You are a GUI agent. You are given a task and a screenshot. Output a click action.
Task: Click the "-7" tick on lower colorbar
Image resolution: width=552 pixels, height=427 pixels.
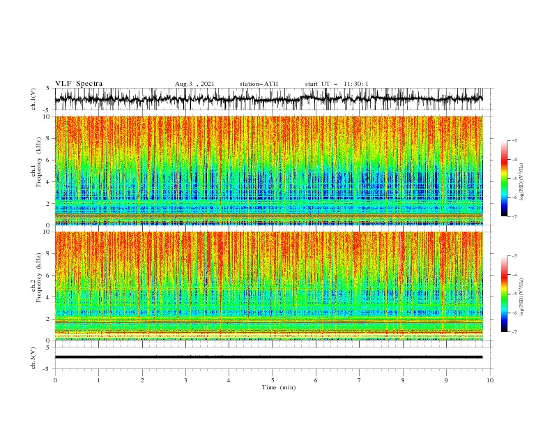(x=514, y=331)
